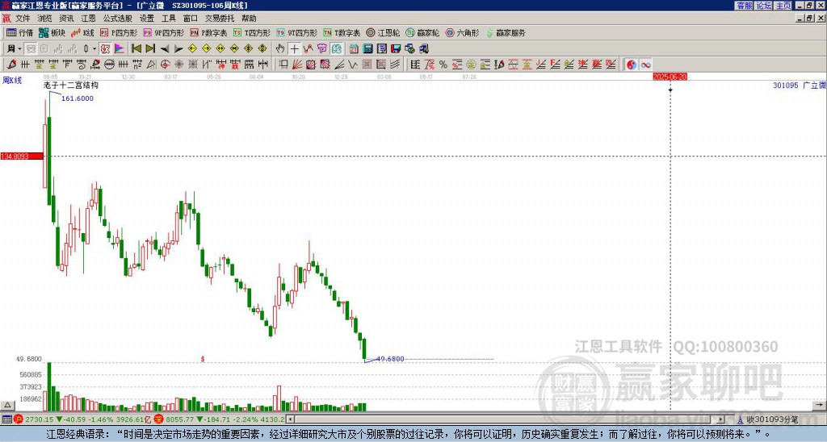This screenshot has width=827, height=442.
Task: Click the infinity symbol icon
Action: 645,65
